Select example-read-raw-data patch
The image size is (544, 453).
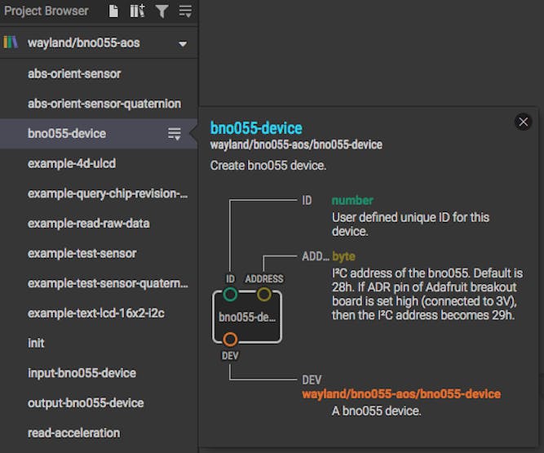pyautogui.click(x=99, y=223)
